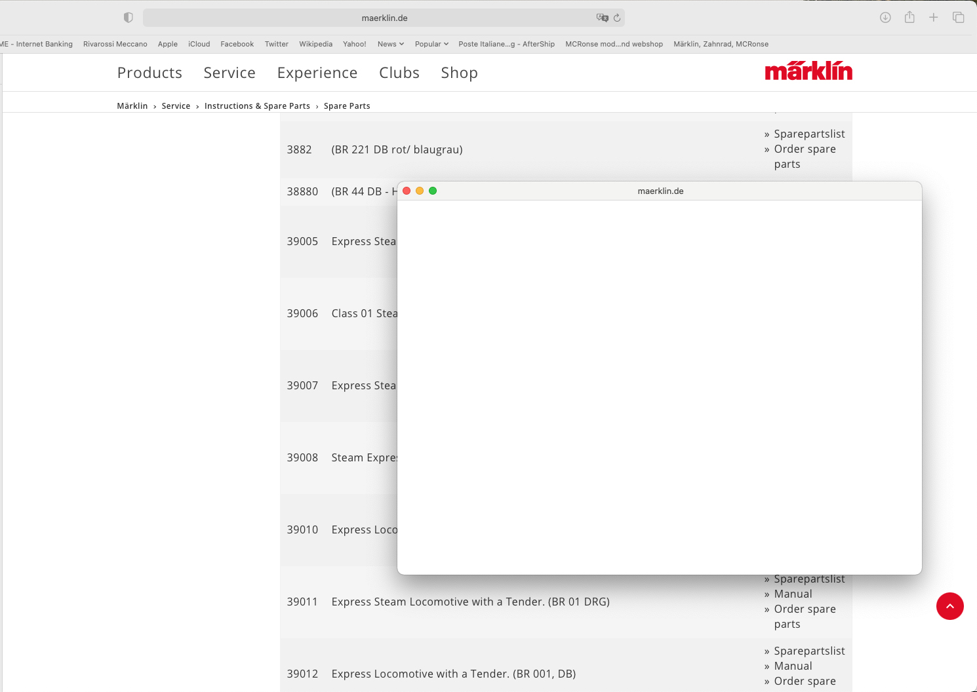Click item number 39005
The image size is (977, 692).
[x=302, y=241]
